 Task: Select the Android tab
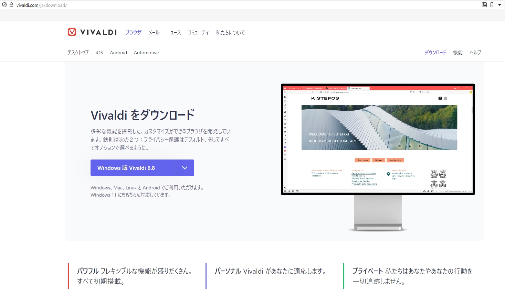(118, 53)
